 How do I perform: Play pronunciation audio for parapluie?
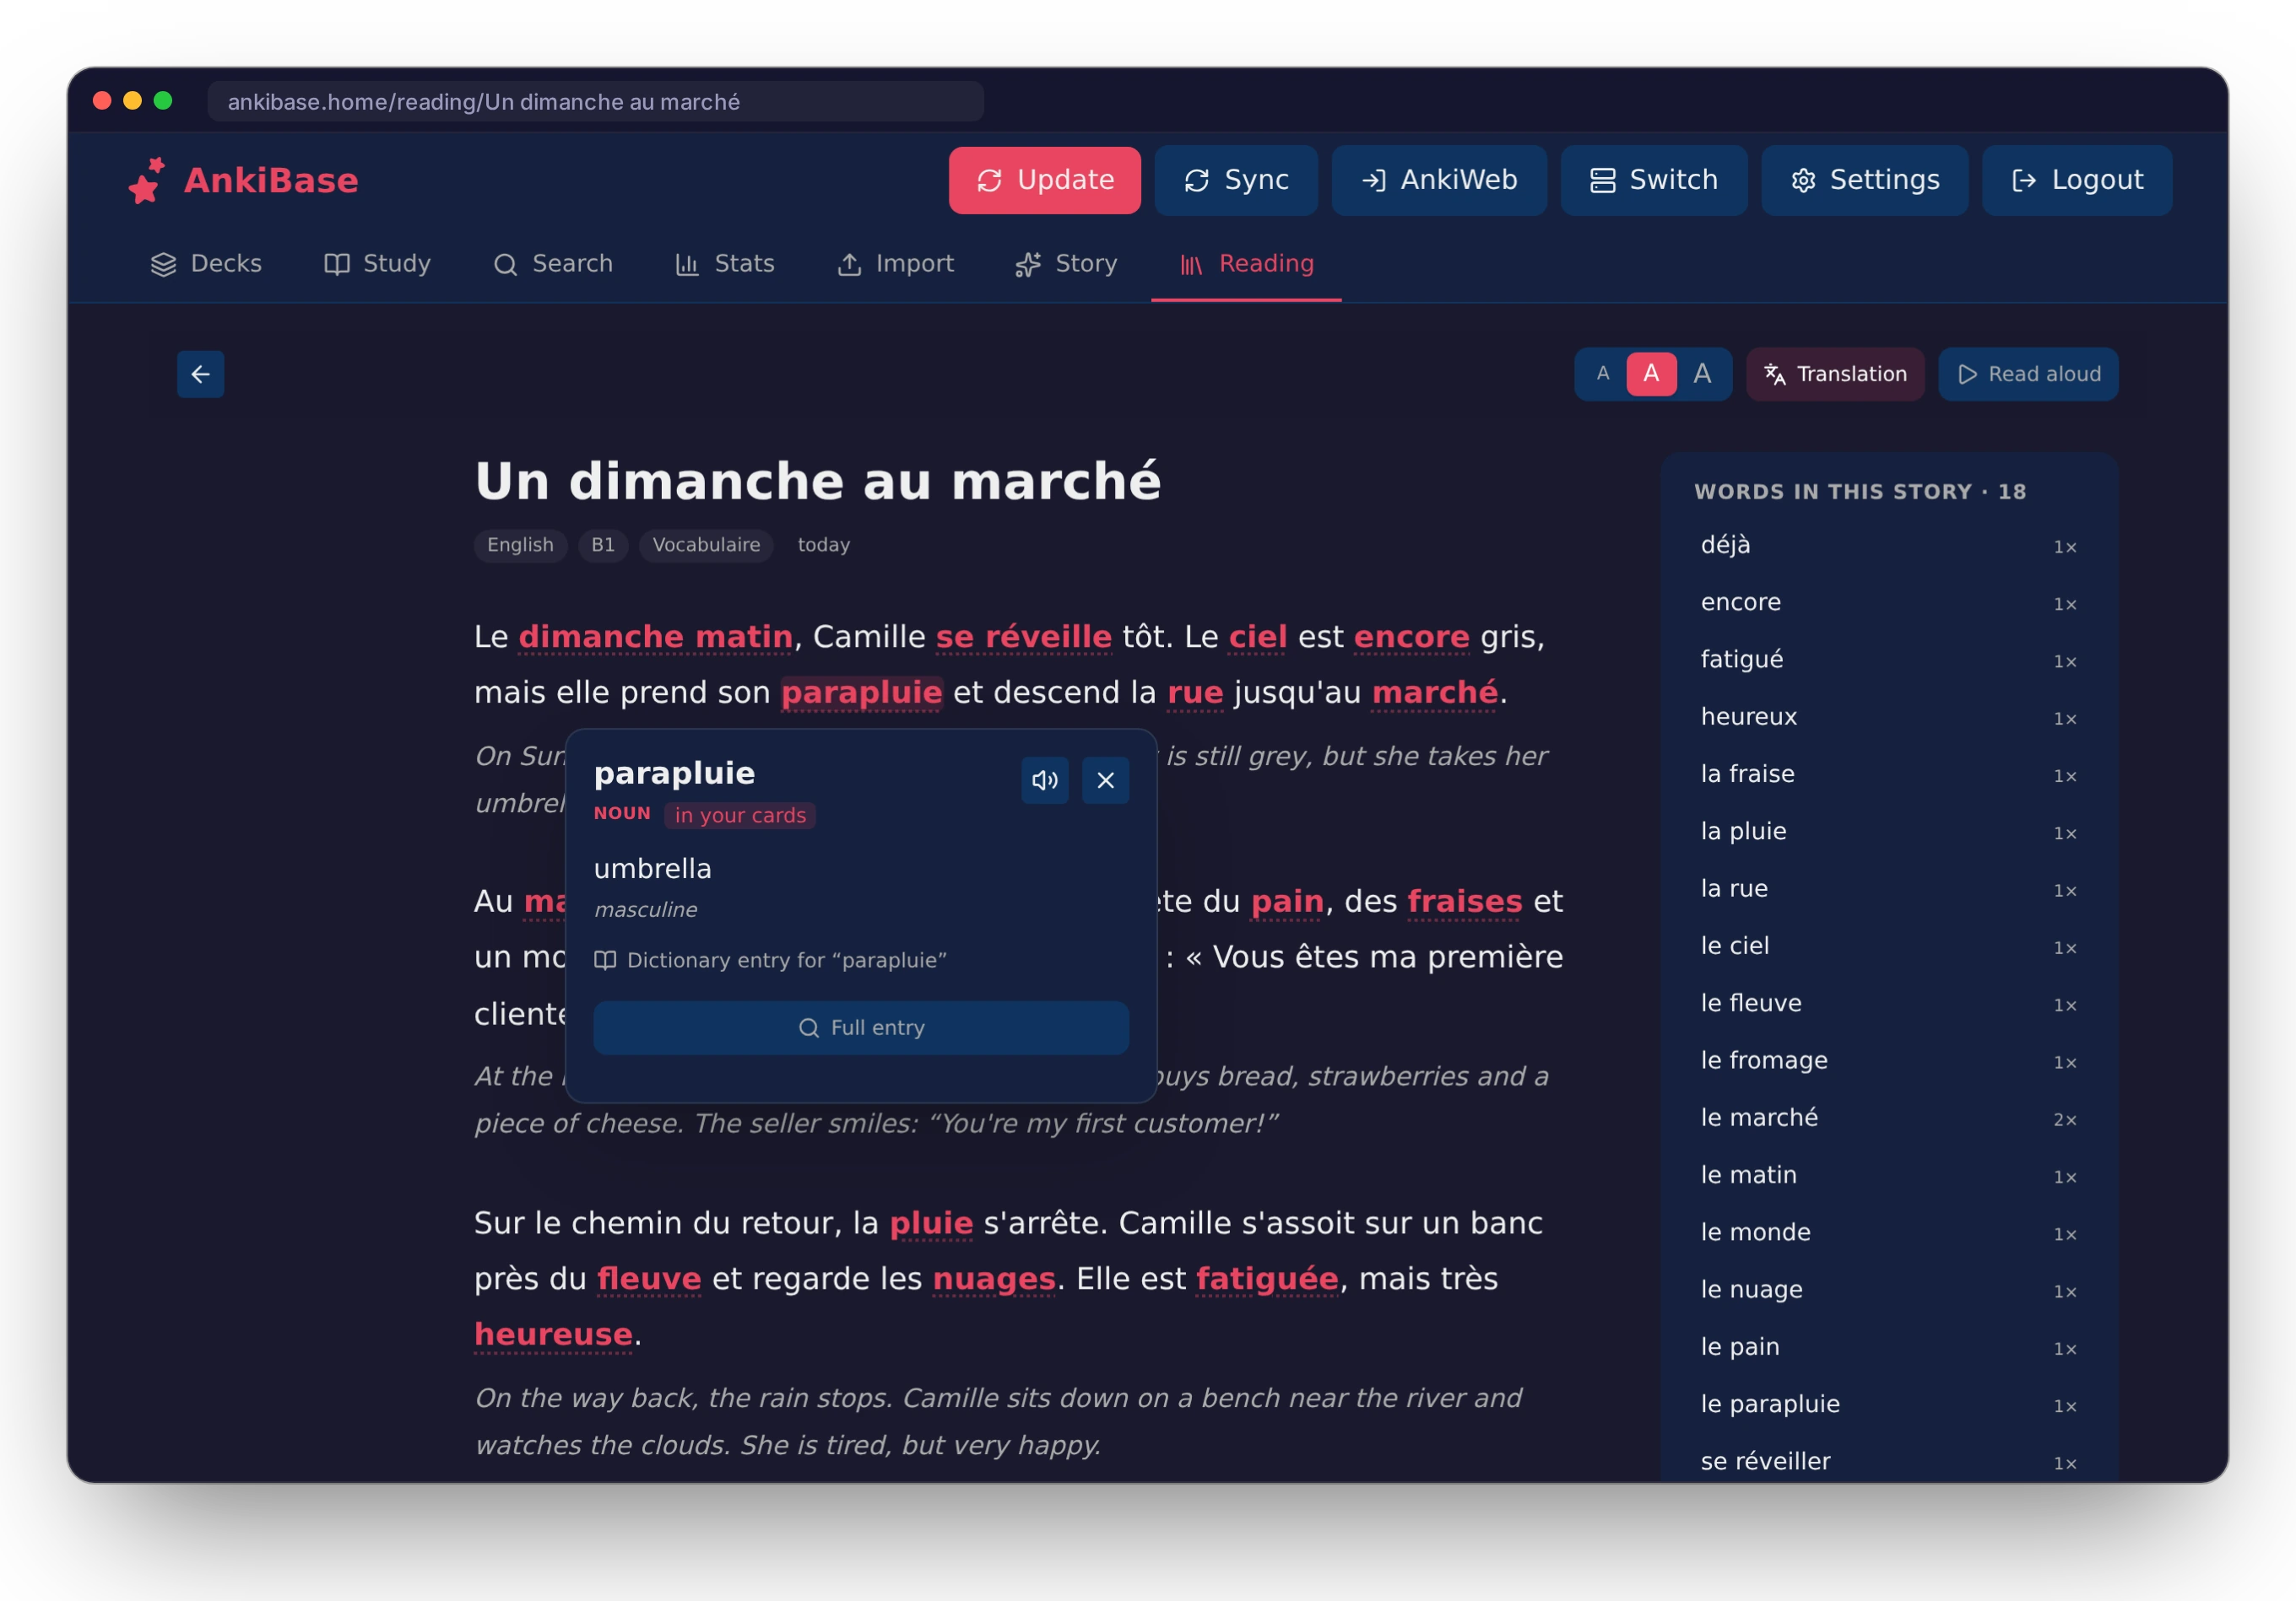(x=1045, y=780)
